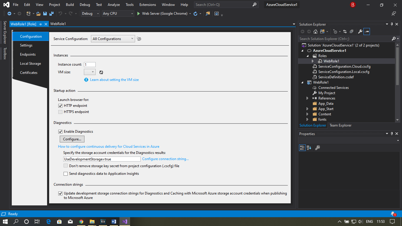Expand the WebRole1 node under Roles
The image size is (402, 226).
pyautogui.click(x=313, y=61)
